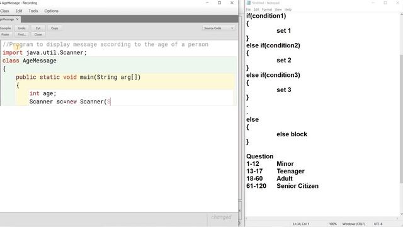
Task: Click 'set 2' text in Notepad
Action: pyautogui.click(x=284, y=61)
